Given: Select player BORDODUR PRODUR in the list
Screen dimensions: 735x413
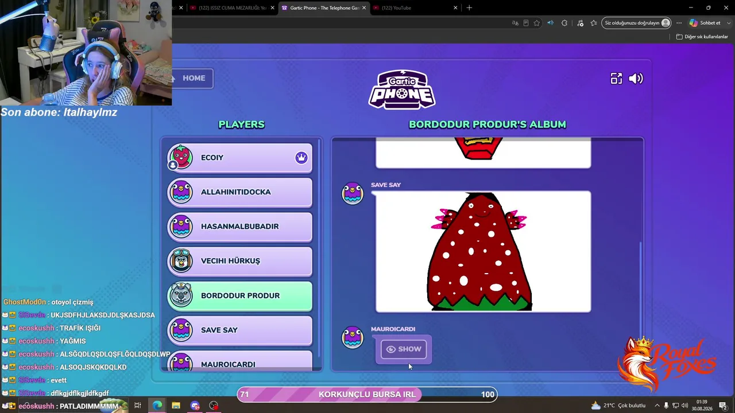Looking at the screenshot, I should (240, 295).
